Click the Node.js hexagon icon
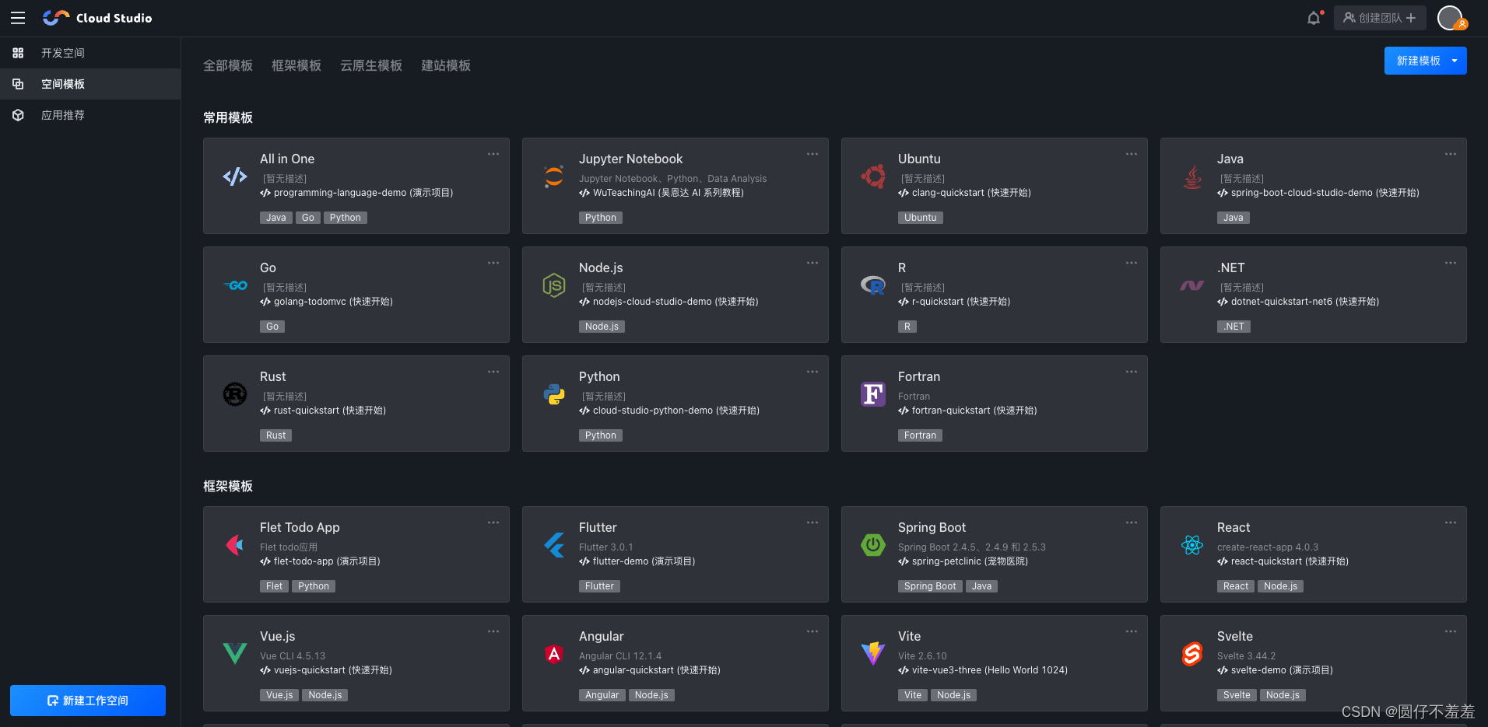Image resolution: width=1488 pixels, height=727 pixels. (x=554, y=285)
